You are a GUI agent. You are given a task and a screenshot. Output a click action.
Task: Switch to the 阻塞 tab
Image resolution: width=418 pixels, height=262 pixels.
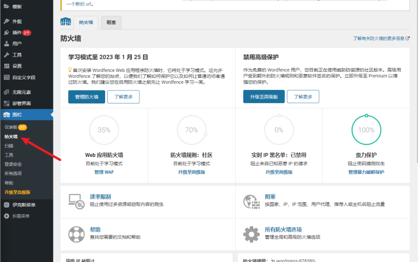click(111, 23)
